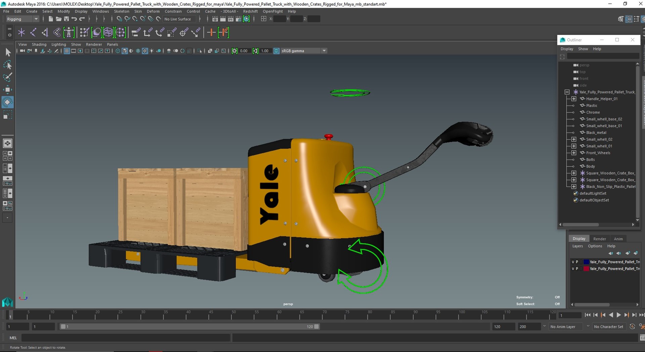Open the viewport Shading menu
This screenshot has width=645, height=352.
39,44
